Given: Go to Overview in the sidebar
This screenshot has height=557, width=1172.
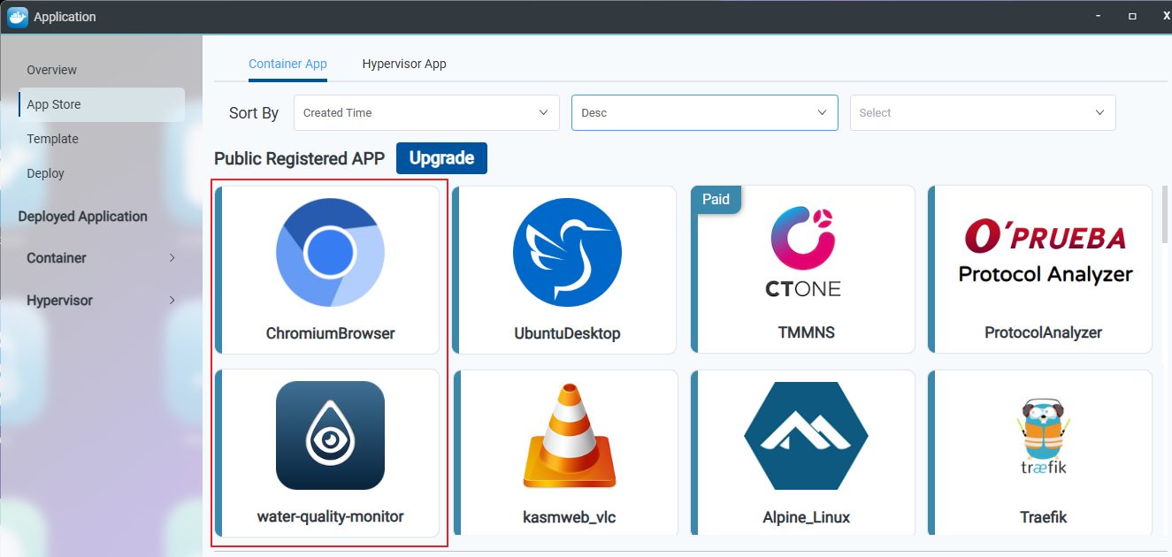Looking at the screenshot, I should 51,70.
